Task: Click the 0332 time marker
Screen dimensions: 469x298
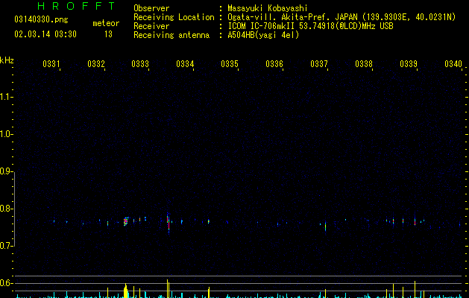Action: [96, 63]
